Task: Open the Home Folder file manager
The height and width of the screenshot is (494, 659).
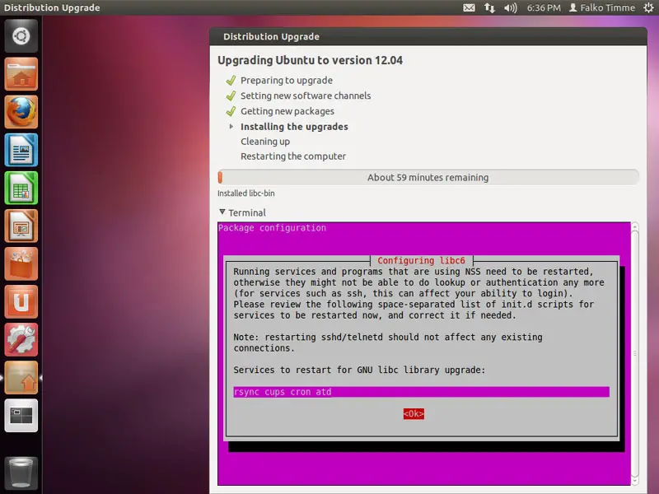Action: click(x=21, y=74)
